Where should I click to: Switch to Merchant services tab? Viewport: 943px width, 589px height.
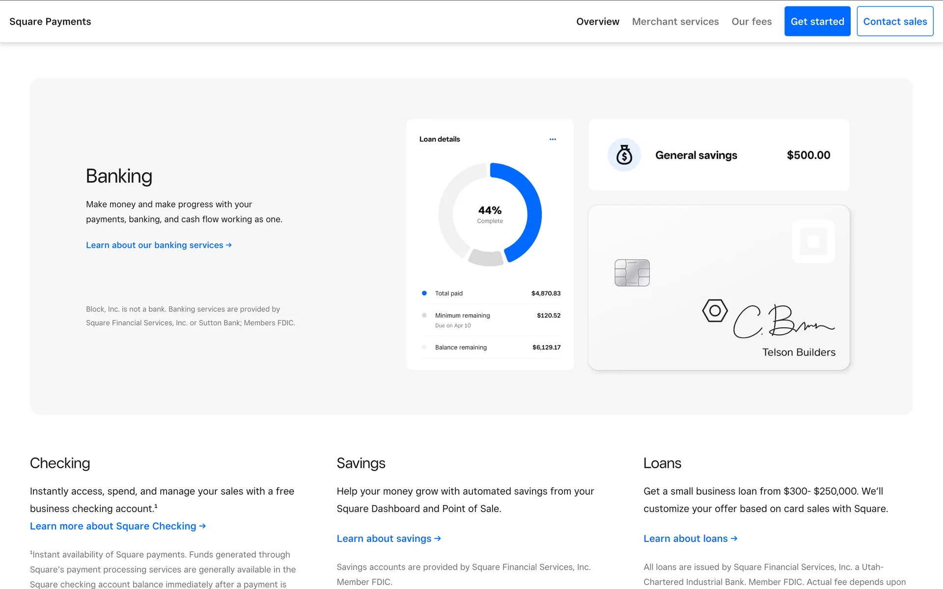(x=675, y=22)
